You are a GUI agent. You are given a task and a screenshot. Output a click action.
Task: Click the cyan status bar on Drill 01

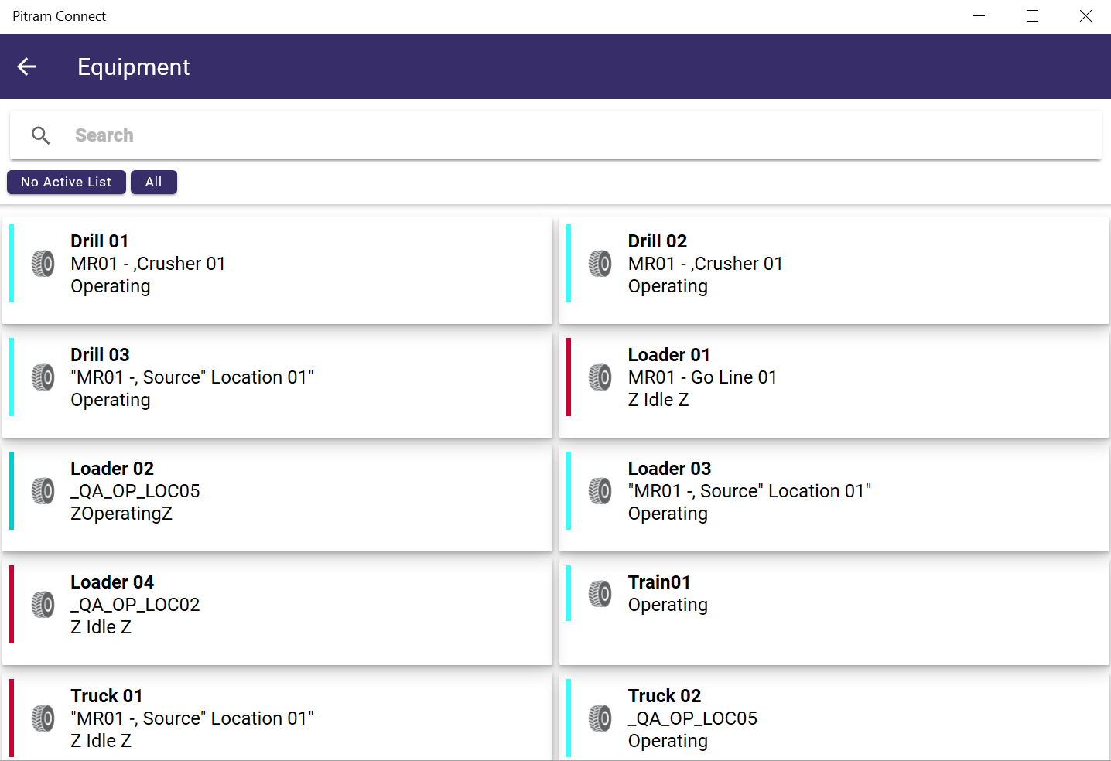[x=12, y=264]
